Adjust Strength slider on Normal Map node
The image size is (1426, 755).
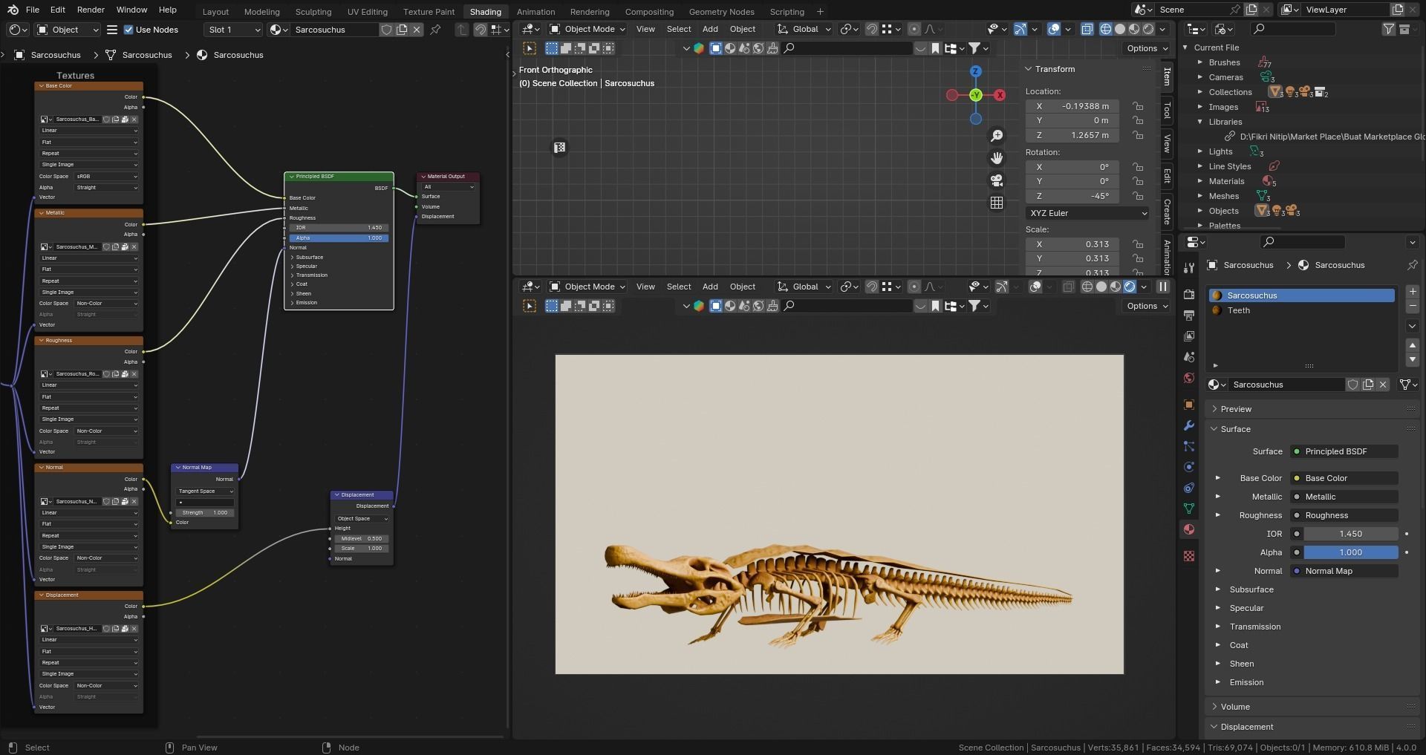205,513
